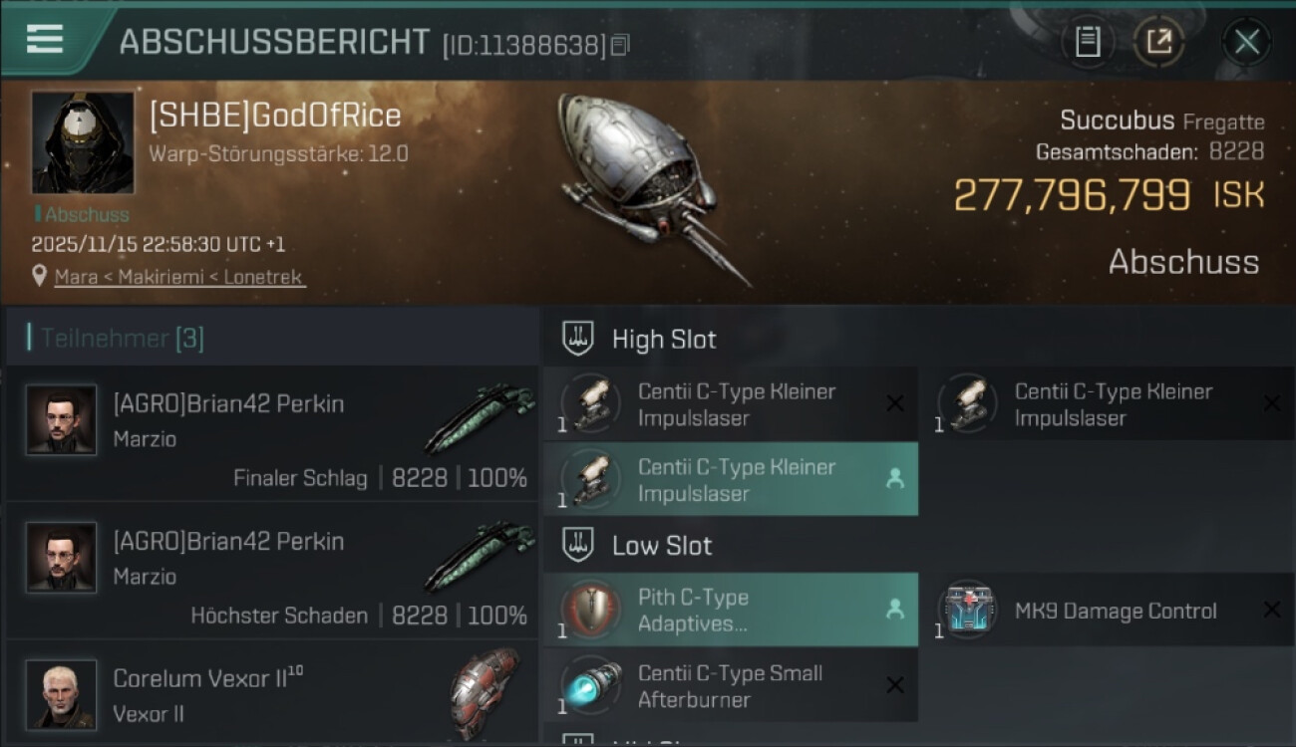1296x747 pixels.
Task: Open the hamburger menu at top left
Action: tap(45, 39)
